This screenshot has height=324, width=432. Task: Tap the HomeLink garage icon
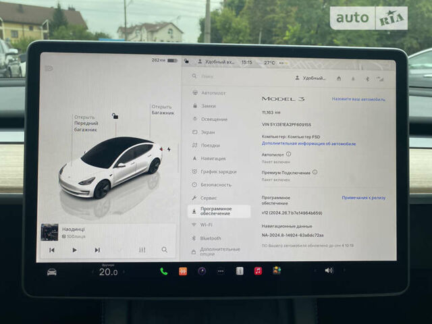339,78
